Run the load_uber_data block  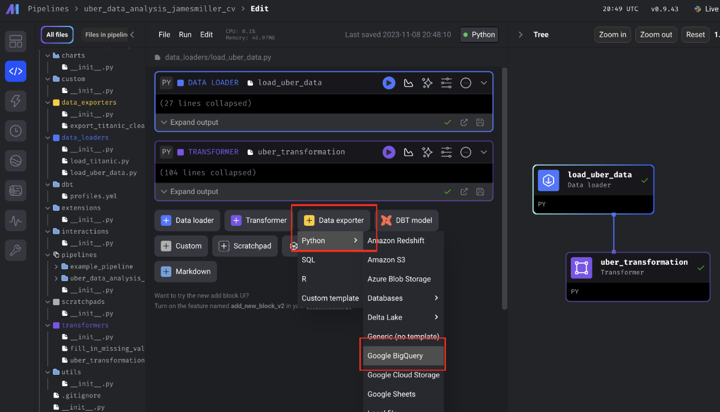[x=389, y=83]
